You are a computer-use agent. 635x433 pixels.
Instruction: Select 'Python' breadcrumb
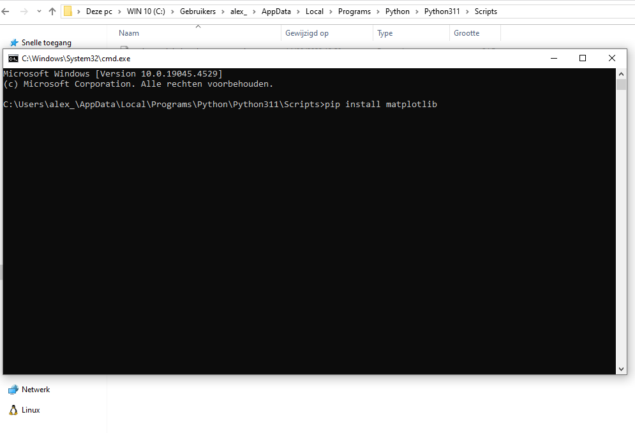pyautogui.click(x=398, y=11)
